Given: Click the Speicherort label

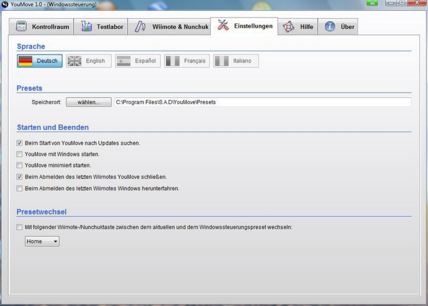Looking at the screenshot, I should (46, 102).
